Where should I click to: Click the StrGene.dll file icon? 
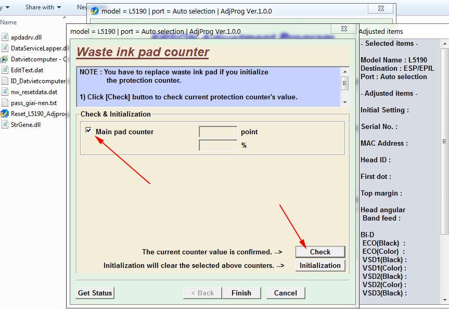point(5,124)
